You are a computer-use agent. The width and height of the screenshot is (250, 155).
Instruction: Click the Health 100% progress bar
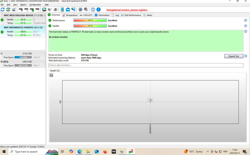[x=90, y=26]
